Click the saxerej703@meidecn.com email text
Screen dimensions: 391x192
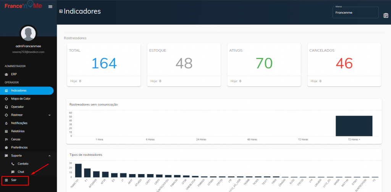[x=28, y=52]
